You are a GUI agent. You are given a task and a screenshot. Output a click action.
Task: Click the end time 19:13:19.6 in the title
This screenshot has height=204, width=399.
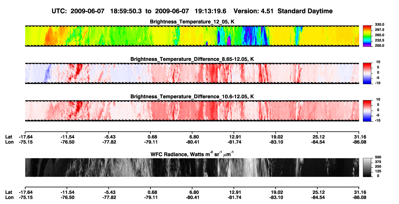(211, 11)
